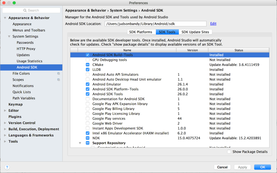Open the HTTP Proxy settings

click(26, 49)
